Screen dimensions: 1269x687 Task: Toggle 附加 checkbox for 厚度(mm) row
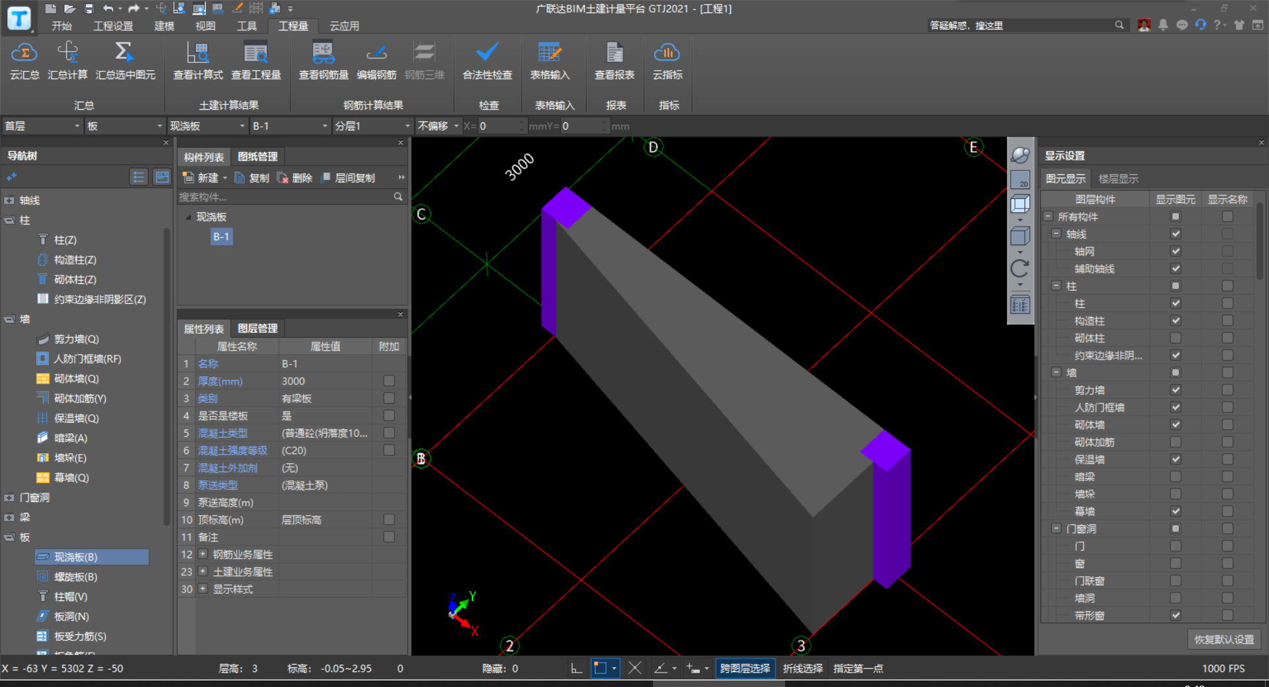[x=389, y=381]
